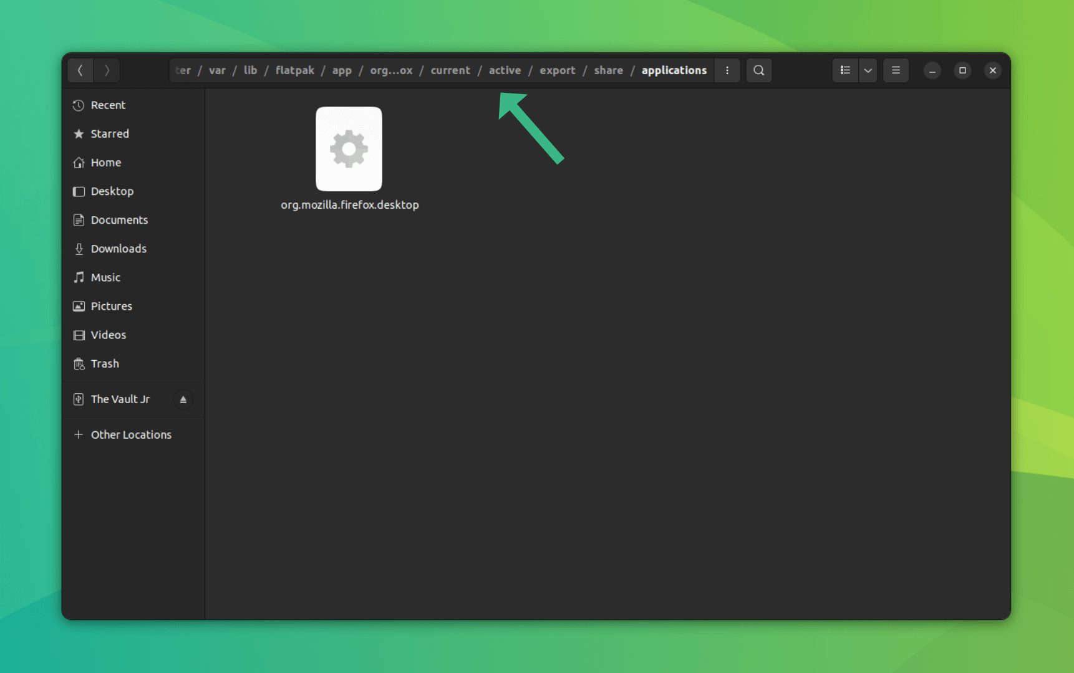Navigate to the active breadcrumb segment
This screenshot has height=673, width=1074.
tap(505, 70)
